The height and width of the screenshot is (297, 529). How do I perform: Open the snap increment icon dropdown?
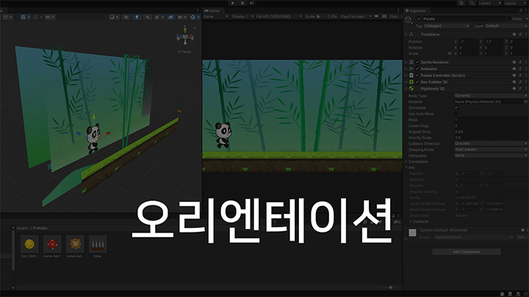pos(50,17)
